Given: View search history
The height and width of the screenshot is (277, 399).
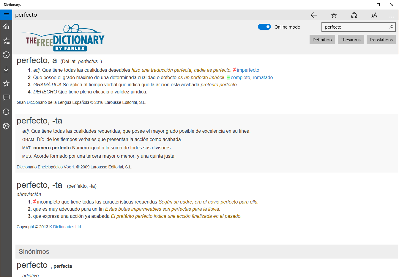Looking at the screenshot, I should 6,55.
